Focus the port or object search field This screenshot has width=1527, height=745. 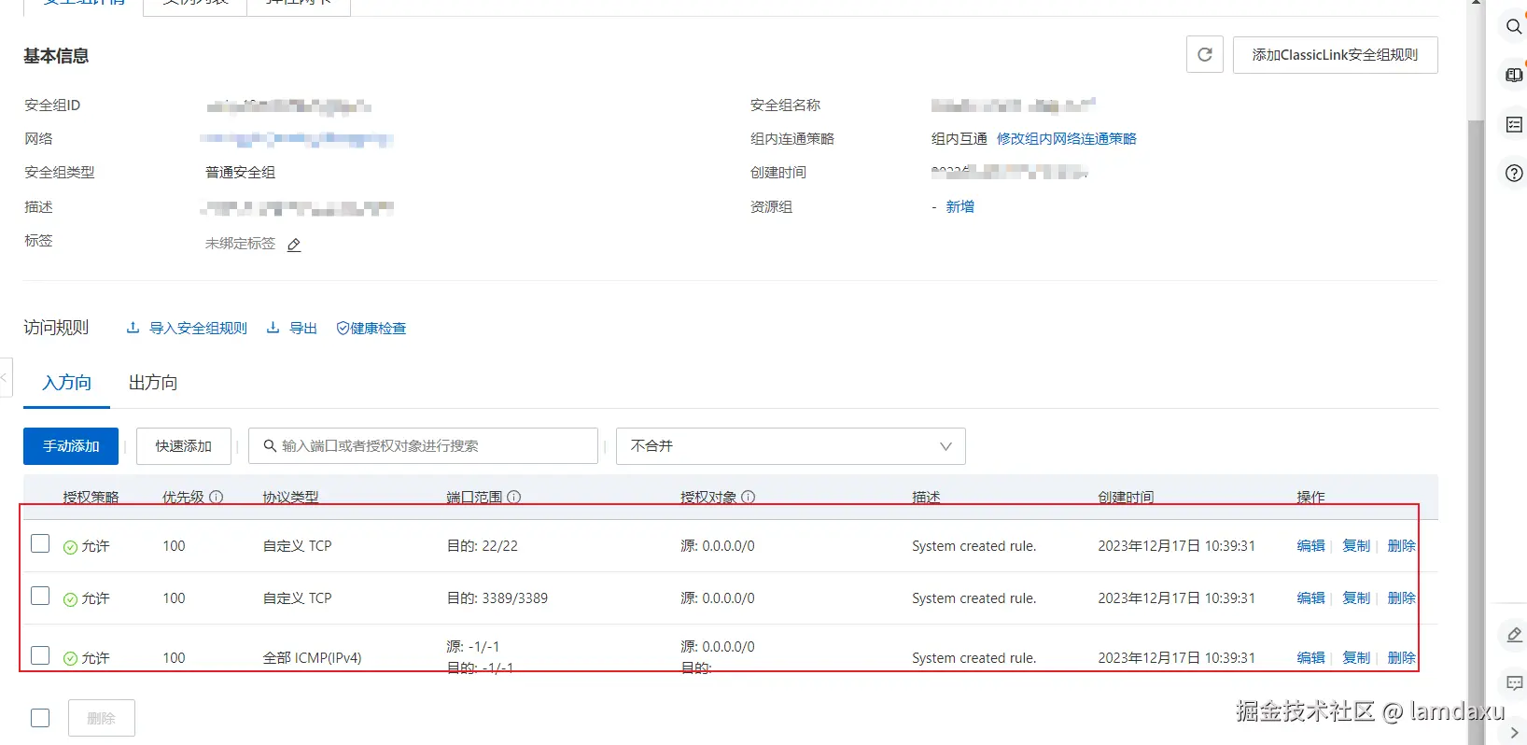coord(423,446)
